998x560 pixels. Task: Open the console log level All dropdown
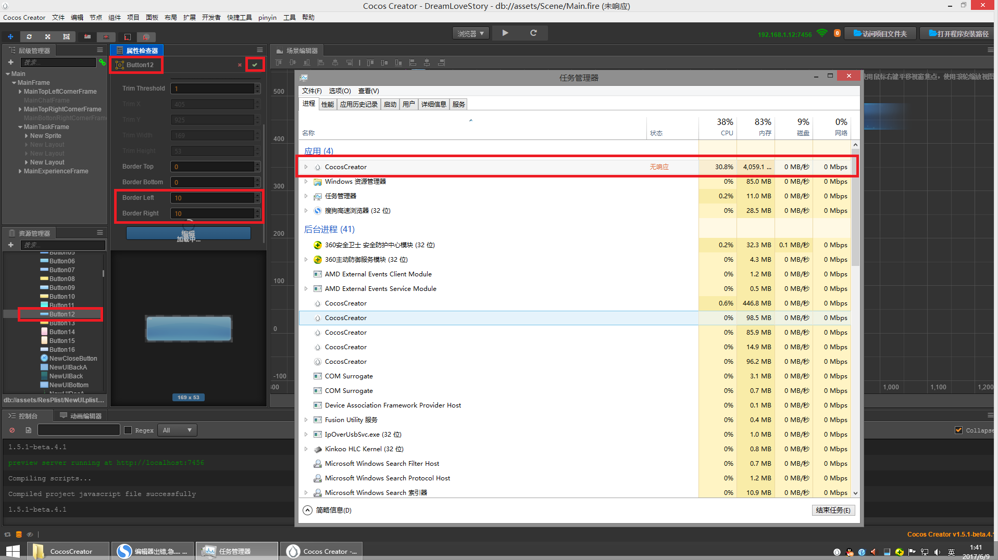coord(177,430)
